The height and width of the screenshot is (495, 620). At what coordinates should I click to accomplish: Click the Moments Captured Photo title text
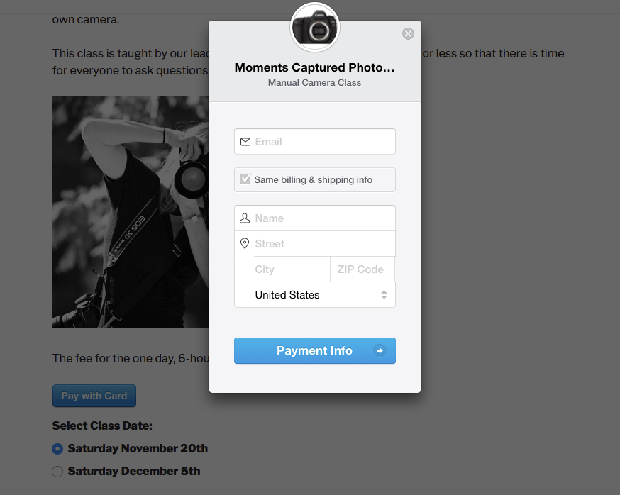[314, 68]
